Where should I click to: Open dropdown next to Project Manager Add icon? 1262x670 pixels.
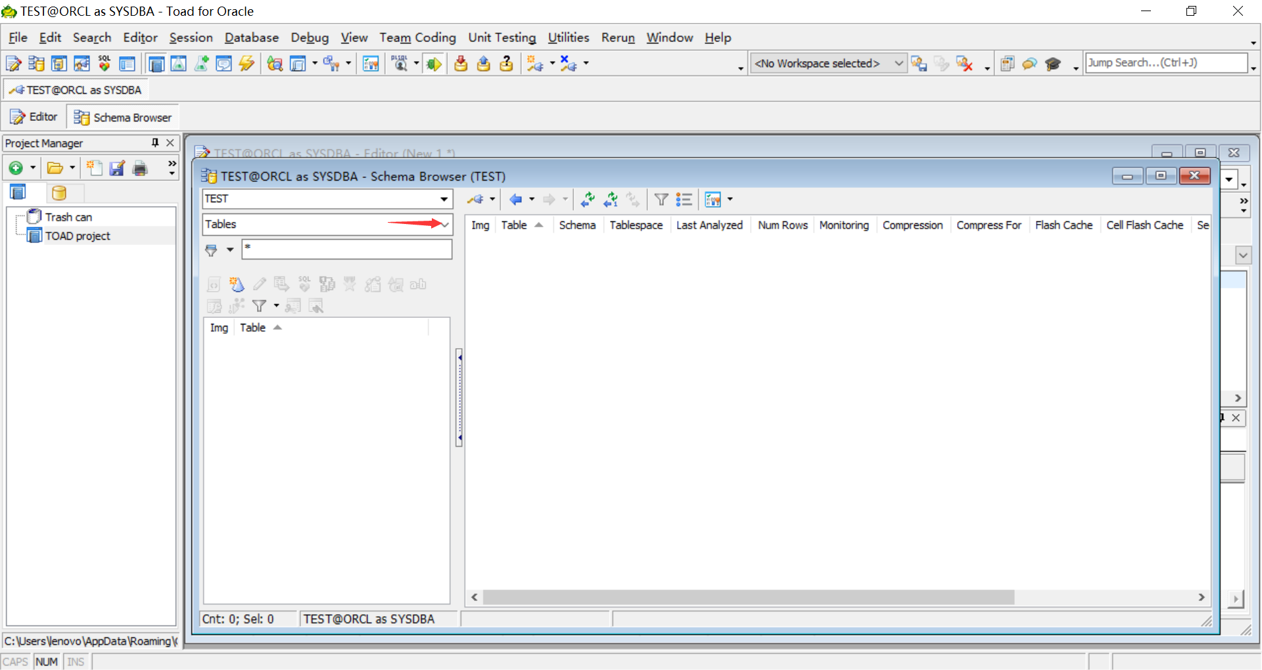(x=33, y=168)
